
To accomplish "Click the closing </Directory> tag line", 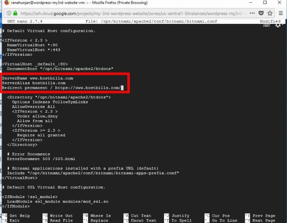I will point(22,144).
